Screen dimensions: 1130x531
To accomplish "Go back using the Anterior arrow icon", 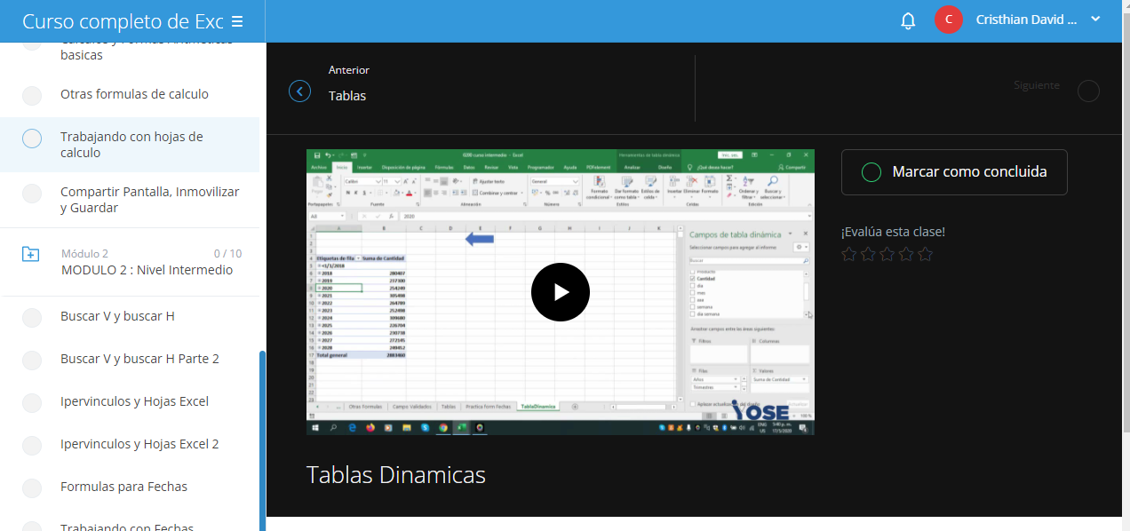I will point(300,91).
